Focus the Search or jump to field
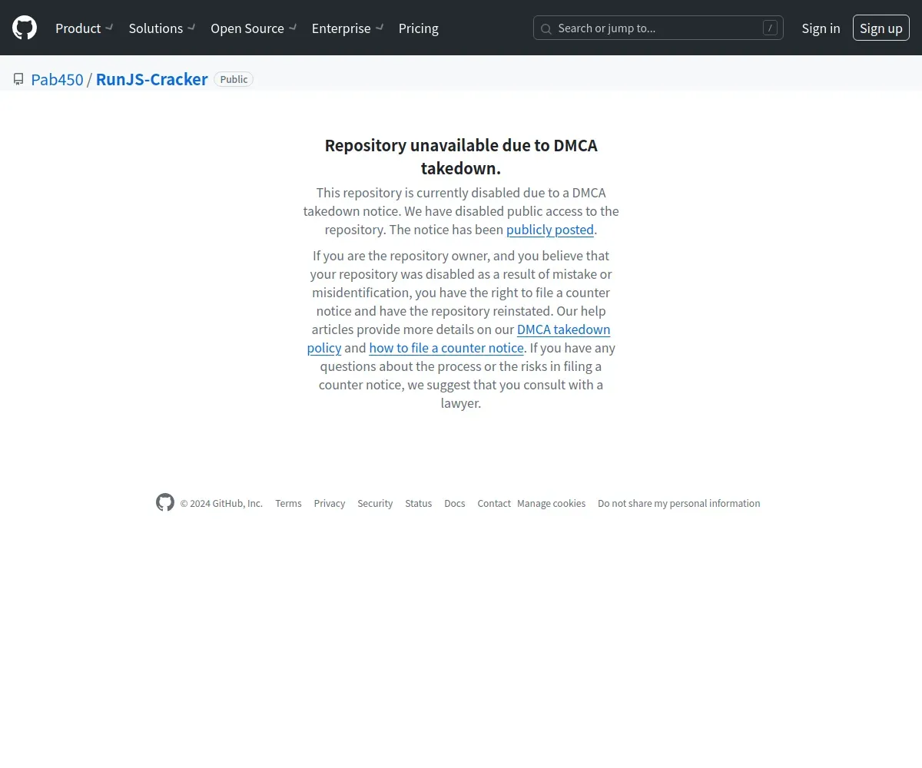The width and height of the screenshot is (922, 768). 658,28
